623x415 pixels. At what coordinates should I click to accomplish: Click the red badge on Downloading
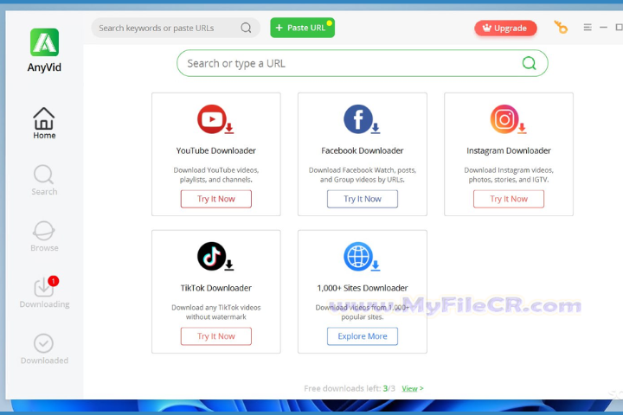click(x=54, y=281)
